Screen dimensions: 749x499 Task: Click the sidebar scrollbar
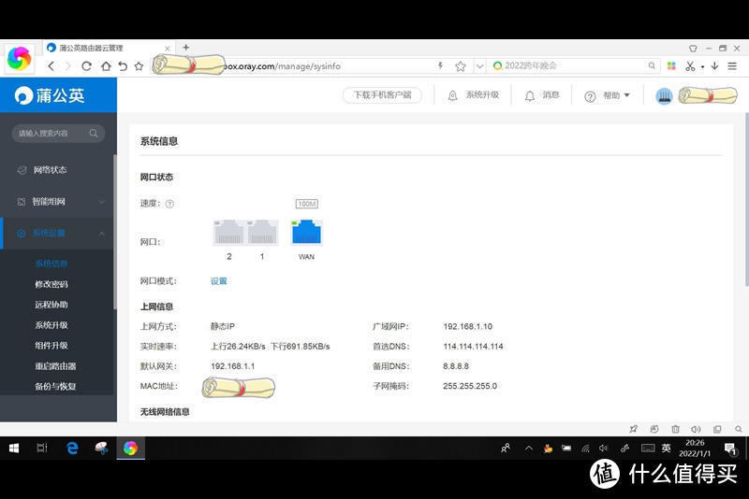[114, 232]
